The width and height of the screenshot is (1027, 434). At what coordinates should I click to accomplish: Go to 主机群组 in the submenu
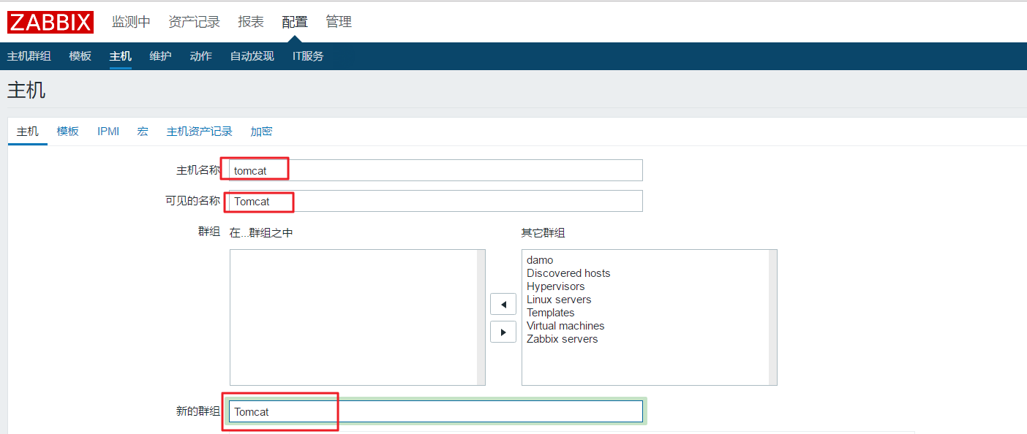(x=29, y=56)
